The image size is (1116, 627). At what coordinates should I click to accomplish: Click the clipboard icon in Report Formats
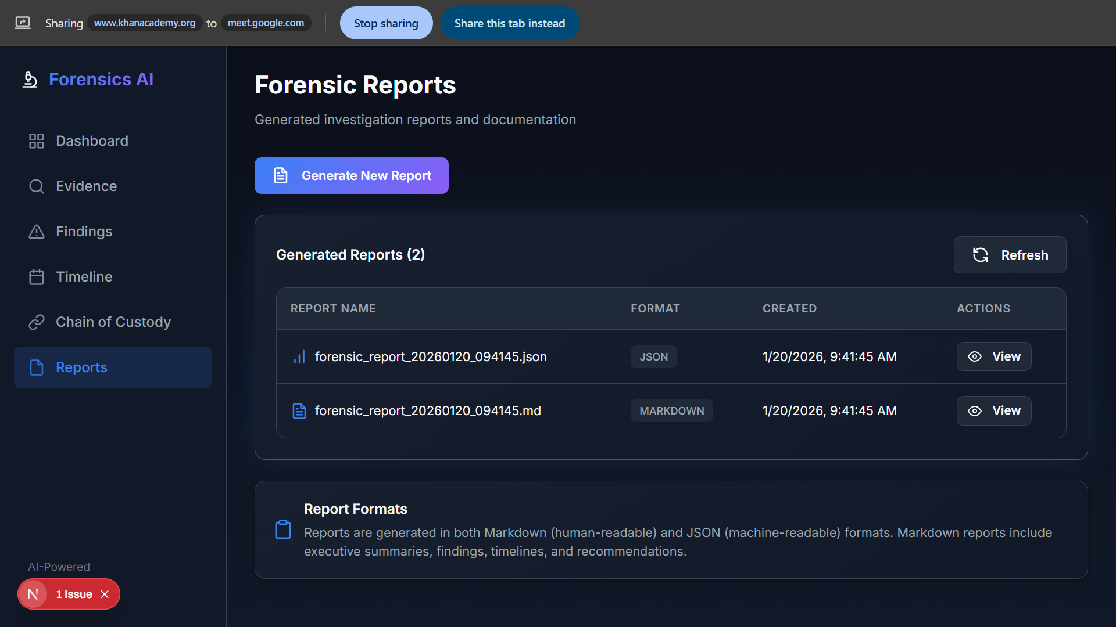pos(283,529)
